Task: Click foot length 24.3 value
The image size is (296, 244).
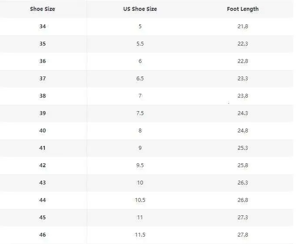Action: [243, 113]
